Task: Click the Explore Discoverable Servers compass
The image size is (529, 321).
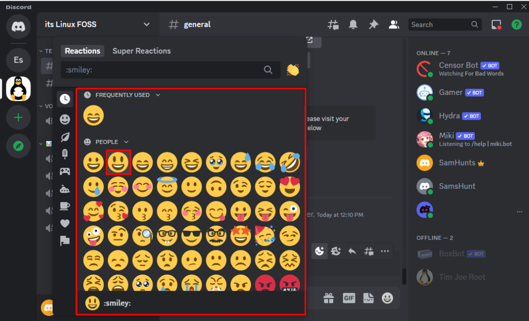Action: click(18, 147)
